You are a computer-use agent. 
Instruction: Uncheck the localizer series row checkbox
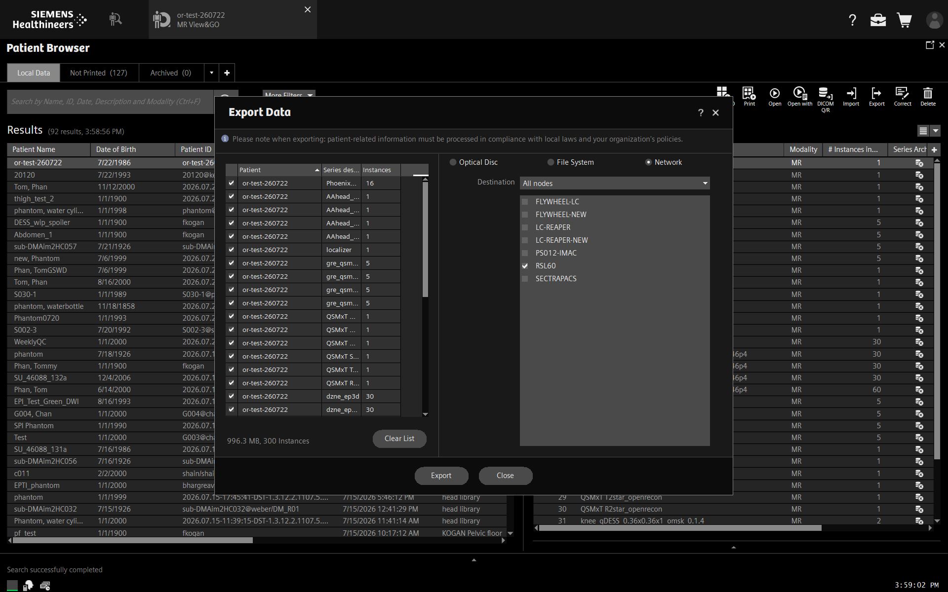(231, 250)
